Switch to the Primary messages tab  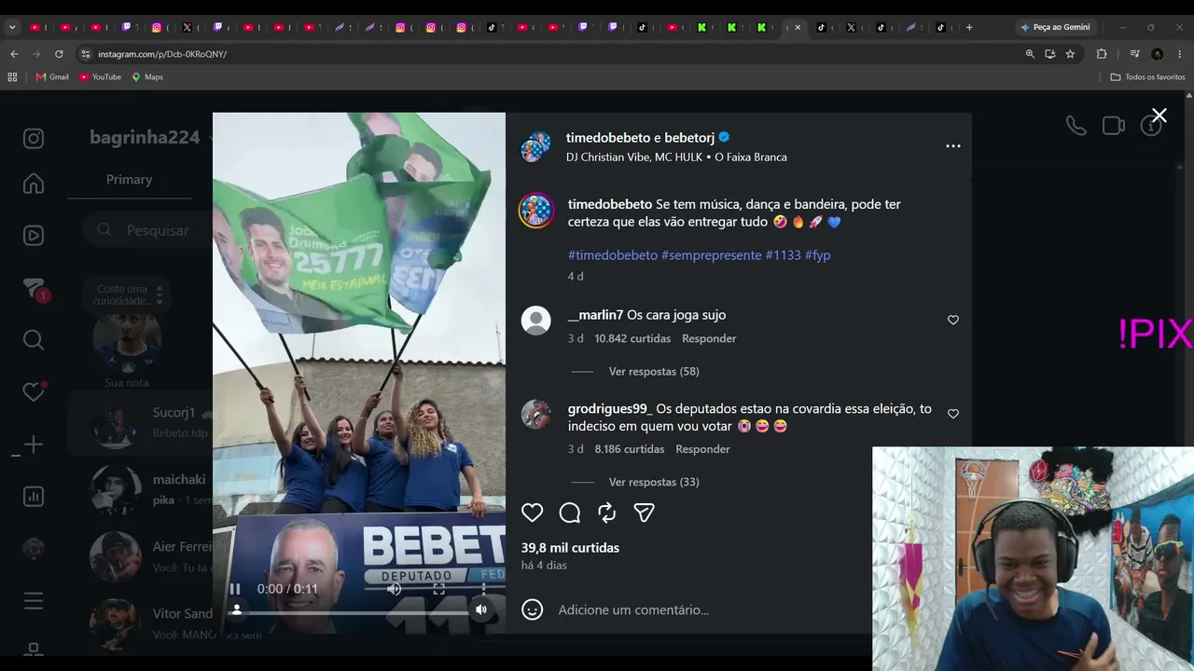click(129, 180)
